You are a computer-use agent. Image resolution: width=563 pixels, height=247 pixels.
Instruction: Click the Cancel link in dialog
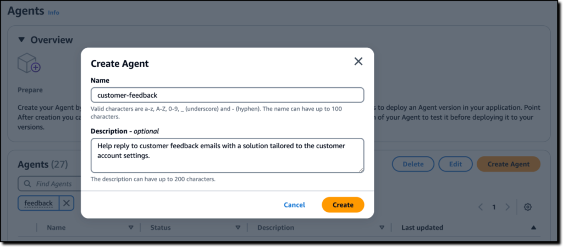click(295, 205)
